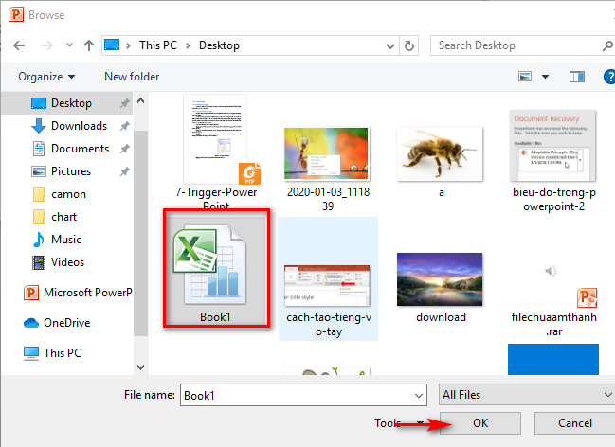Screen dimensions: 615x447
Task: Click the New folder button
Action: click(132, 77)
